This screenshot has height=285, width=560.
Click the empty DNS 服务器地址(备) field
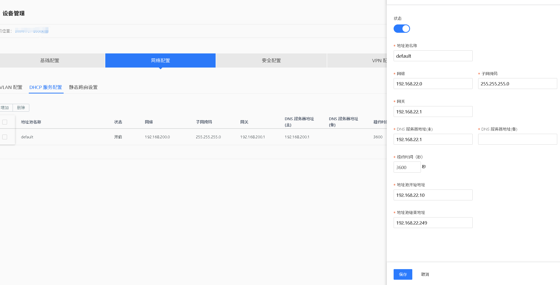pyautogui.click(x=517, y=139)
